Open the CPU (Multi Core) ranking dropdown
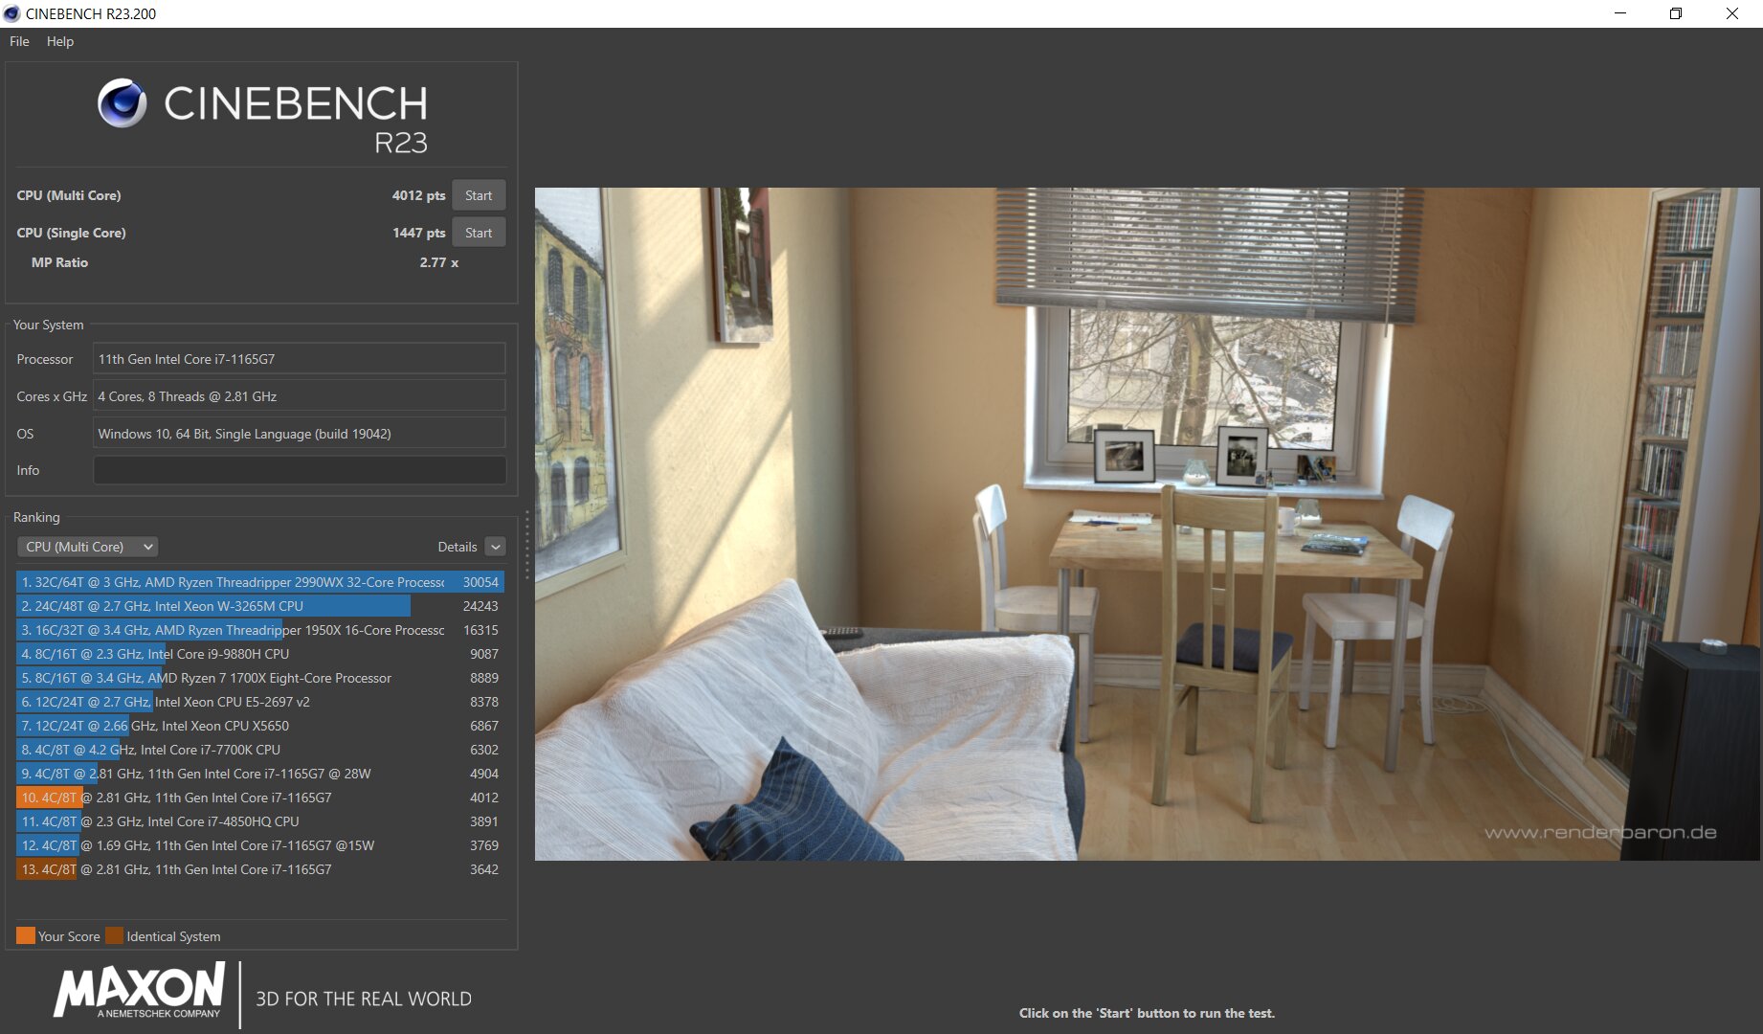Image resolution: width=1763 pixels, height=1034 pixels. pos(87,547)
